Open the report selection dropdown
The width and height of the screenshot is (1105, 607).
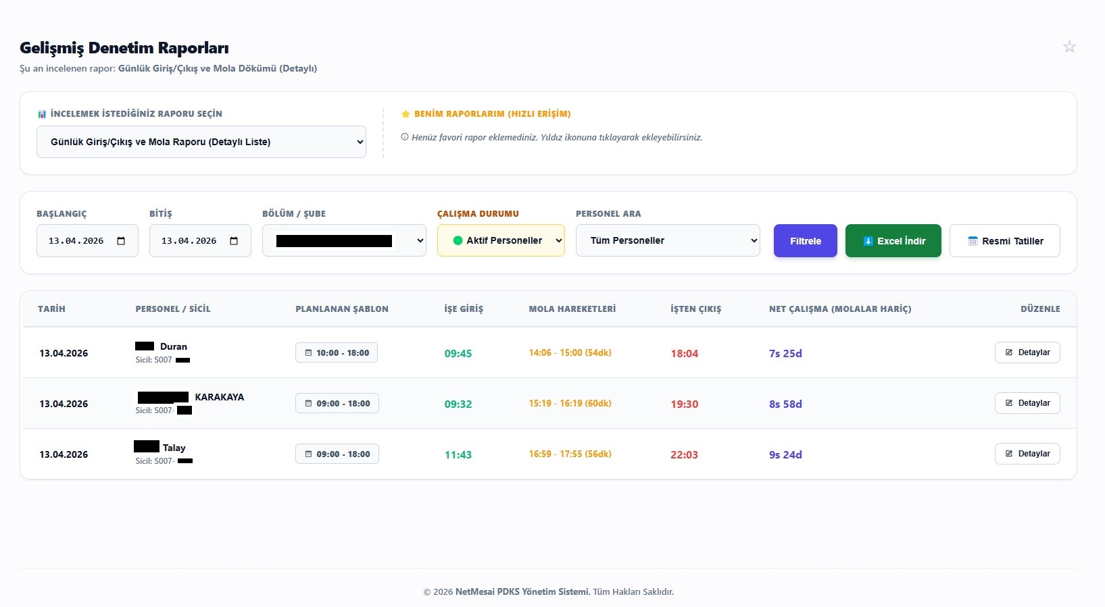pos(201,142)
